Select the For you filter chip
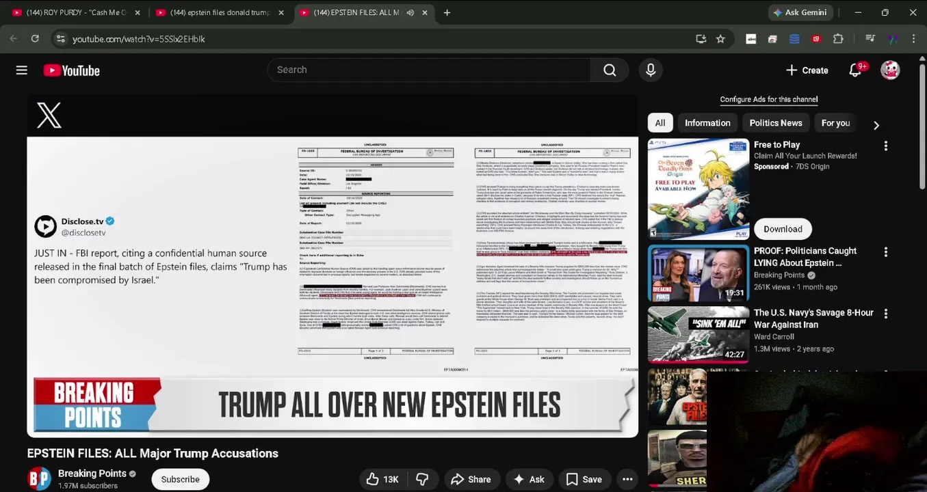Screen dimensions: 927x492 (x=835, y=123)
